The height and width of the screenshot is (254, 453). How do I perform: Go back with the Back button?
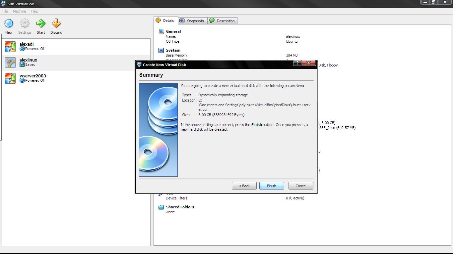244,186
